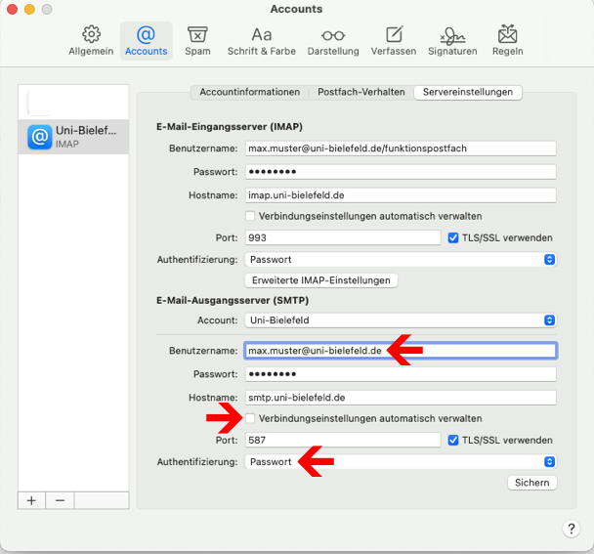Open Schrift & Farbe settings
This screenshot has width=594, height=554.
click(262, 41)
